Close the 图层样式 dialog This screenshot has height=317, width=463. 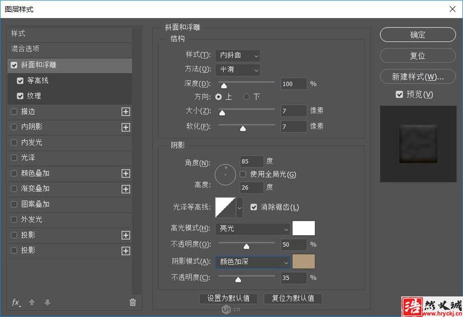point(452,9)
